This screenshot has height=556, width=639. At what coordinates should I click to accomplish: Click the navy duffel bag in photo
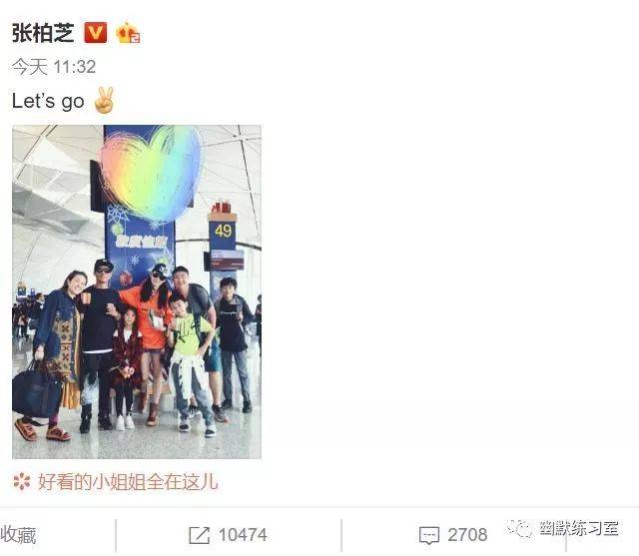pyautogui.click(x=37, y=391)
